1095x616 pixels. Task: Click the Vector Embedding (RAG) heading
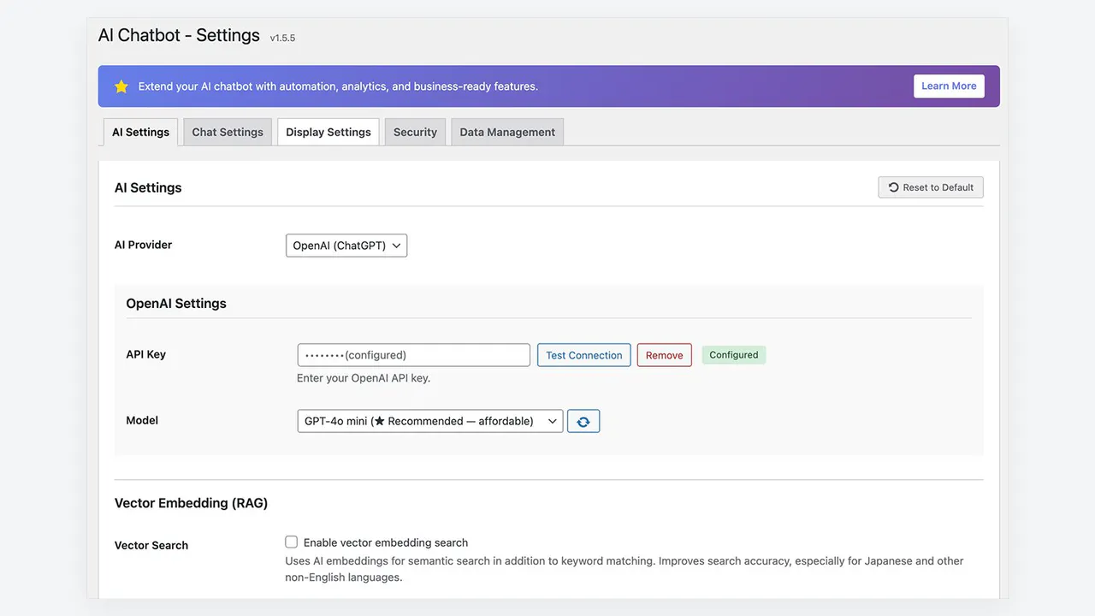192,503
